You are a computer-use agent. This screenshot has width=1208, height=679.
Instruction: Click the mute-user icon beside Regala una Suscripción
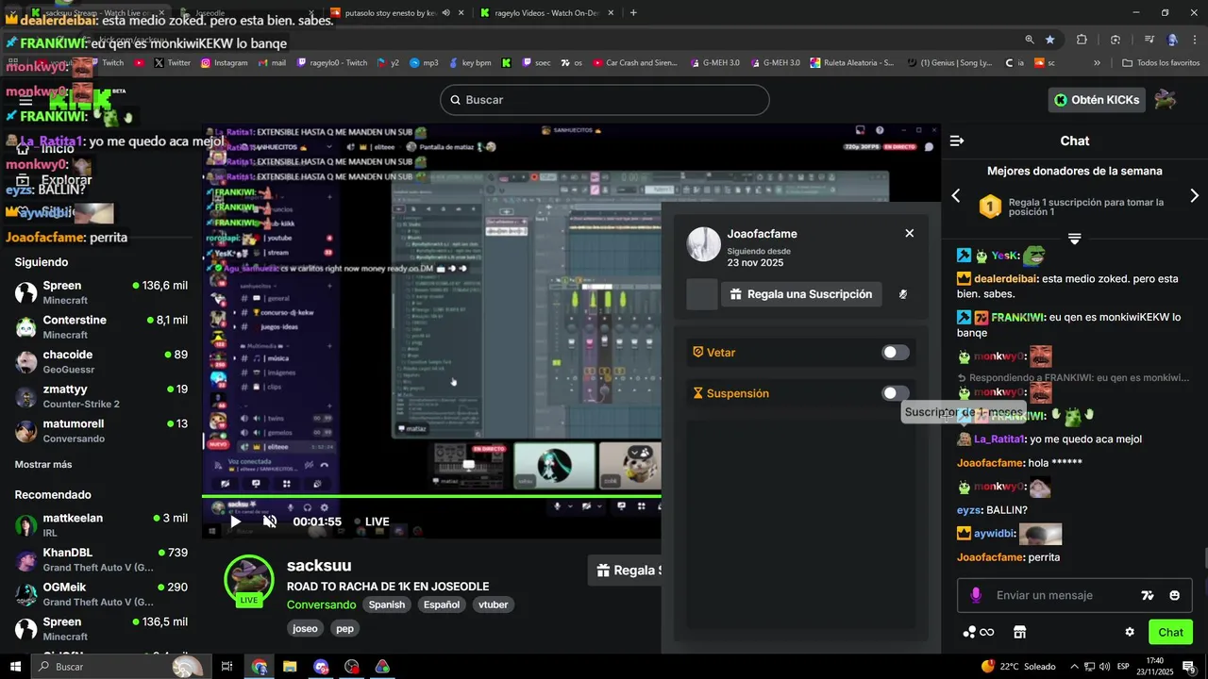(903, 294)
